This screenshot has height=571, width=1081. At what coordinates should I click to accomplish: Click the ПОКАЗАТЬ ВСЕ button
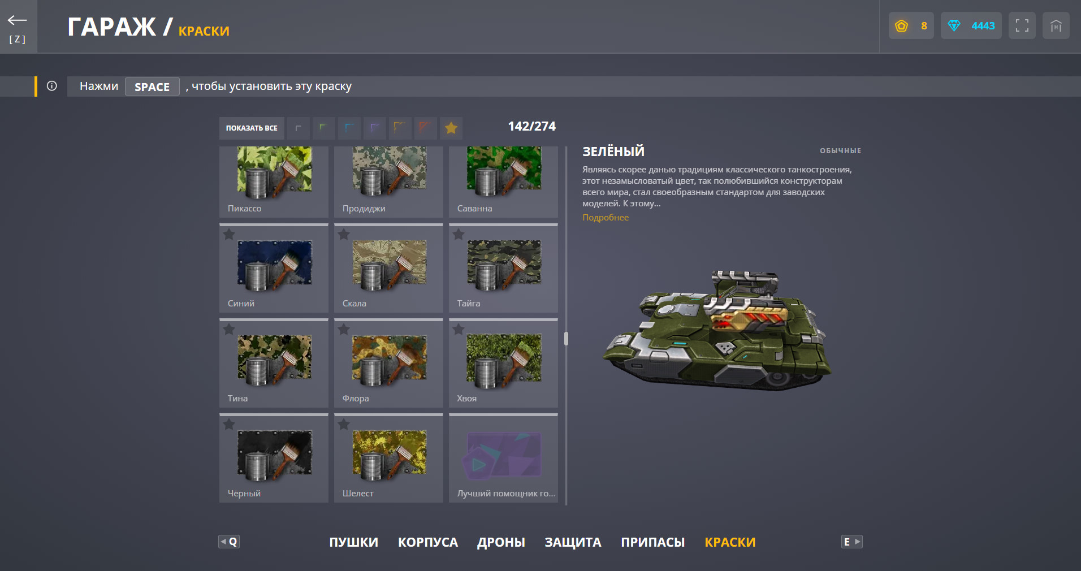252,128
